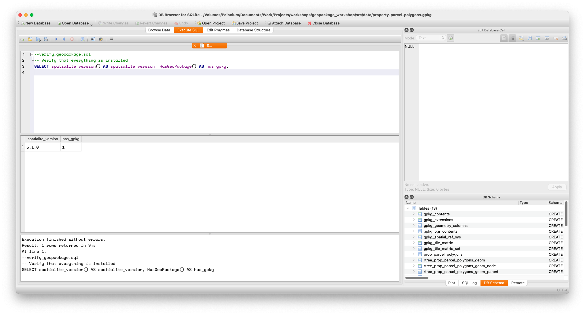Click the word wrap icon in the SQL toolbar
Viewport: 585px width, 315px height.
coord(111,39)
